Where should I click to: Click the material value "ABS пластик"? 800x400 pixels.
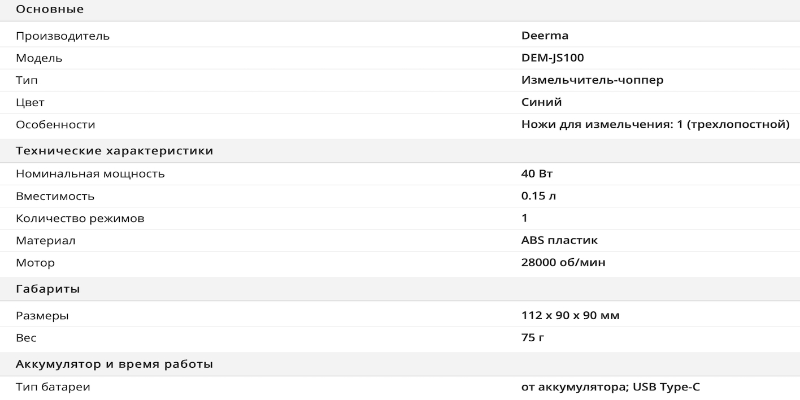[559, 240]
